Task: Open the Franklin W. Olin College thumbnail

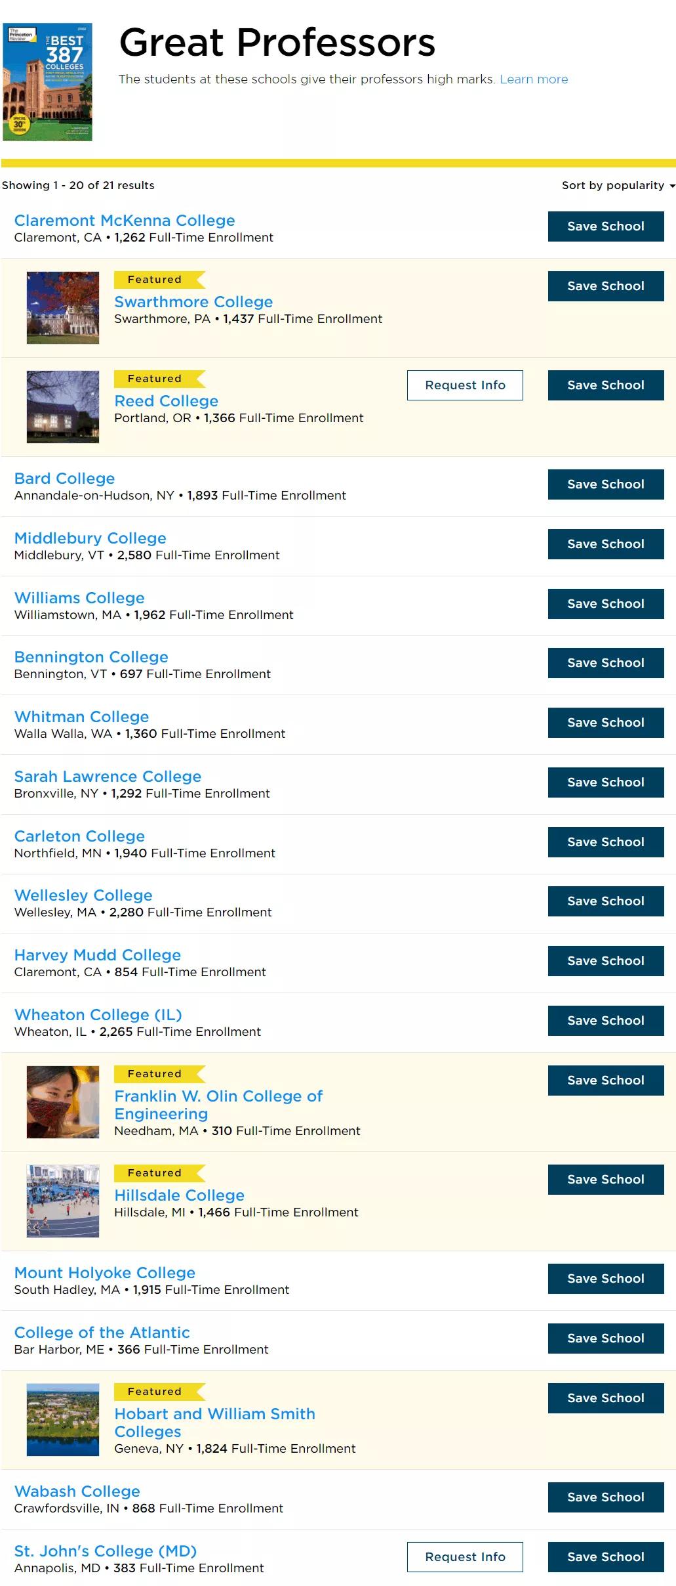Action: (x=63, y=1102)
